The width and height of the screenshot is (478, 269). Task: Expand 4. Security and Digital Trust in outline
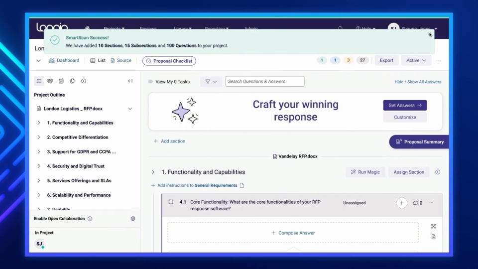39,166
